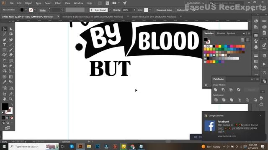The height and width of the screenshot is (150, 268).
Task: Select the Type tool
Action: click(x=5, y=45)
